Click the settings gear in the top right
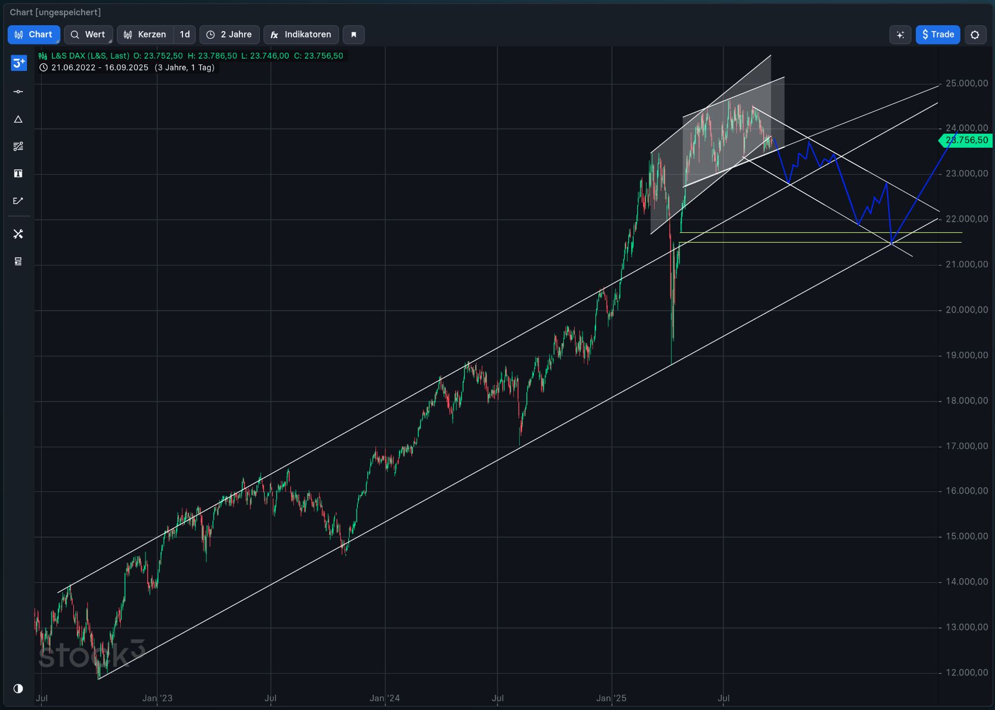995x710 pixels. tap(976, 35)
